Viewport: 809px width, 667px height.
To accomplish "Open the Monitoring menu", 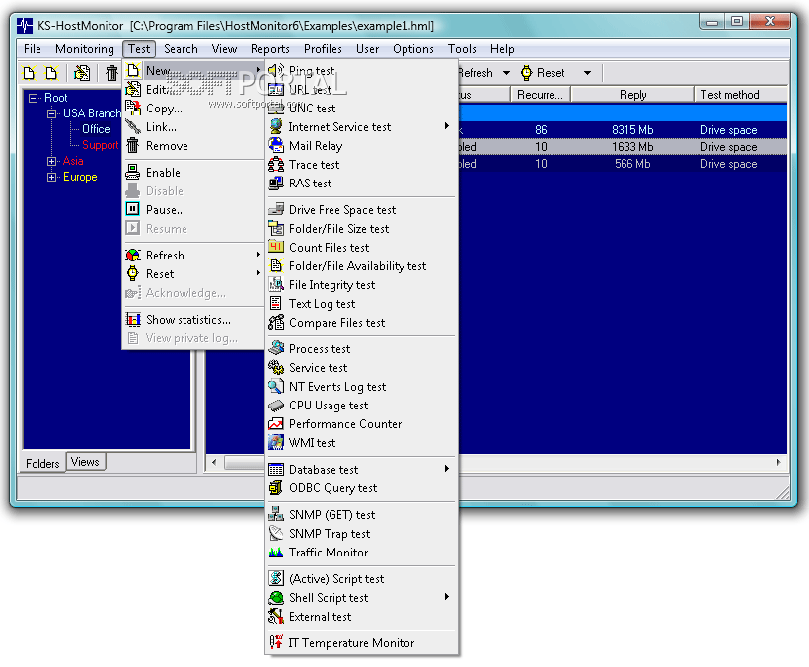I will click(x=85, y=49).
